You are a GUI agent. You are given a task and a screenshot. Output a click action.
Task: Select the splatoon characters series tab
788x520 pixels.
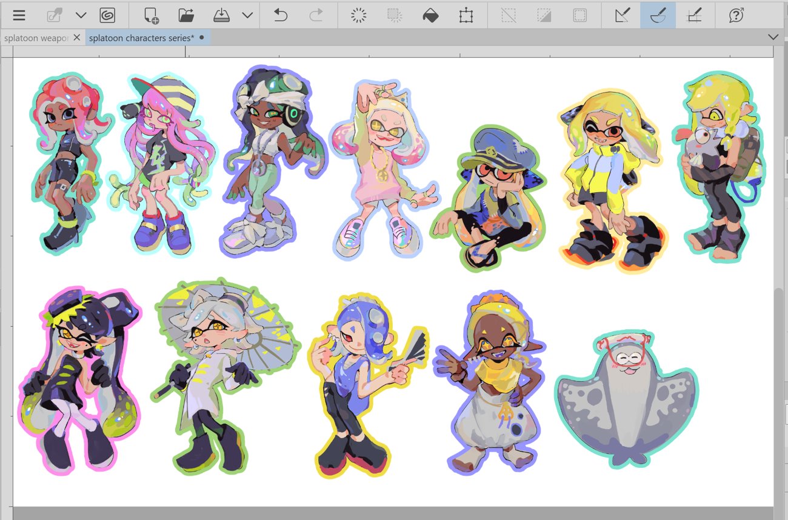(141, 38)
